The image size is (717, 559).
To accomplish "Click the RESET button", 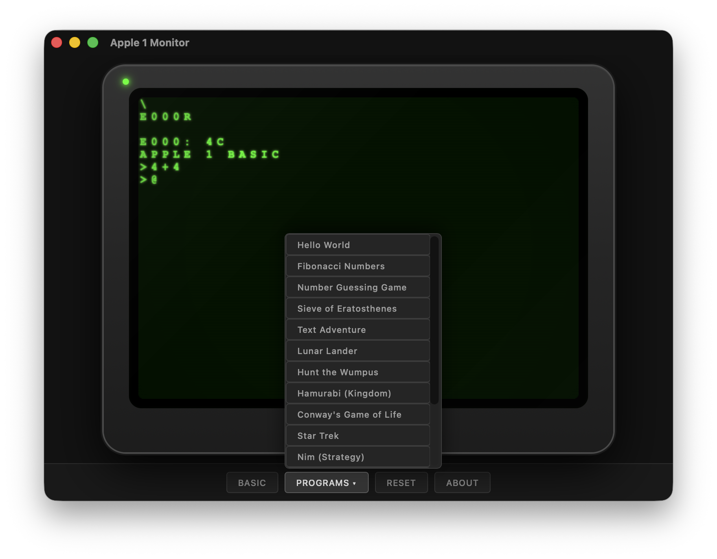I will (x=401, y=482).
